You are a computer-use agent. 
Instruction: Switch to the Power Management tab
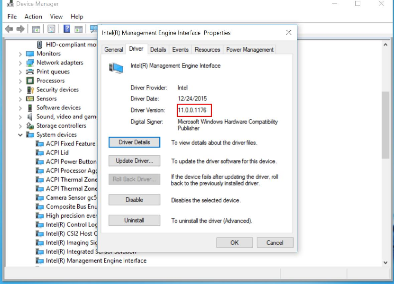(x=250, y=50)
